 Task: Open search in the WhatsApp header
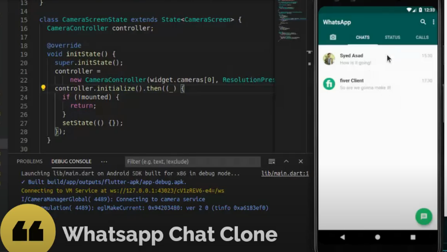pyautogui.click(x=423, y=22)
